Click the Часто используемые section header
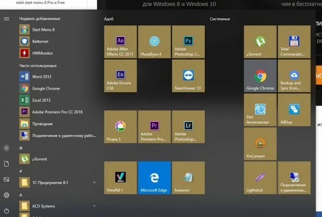322x217 pixels. click(x=38, y=66)
